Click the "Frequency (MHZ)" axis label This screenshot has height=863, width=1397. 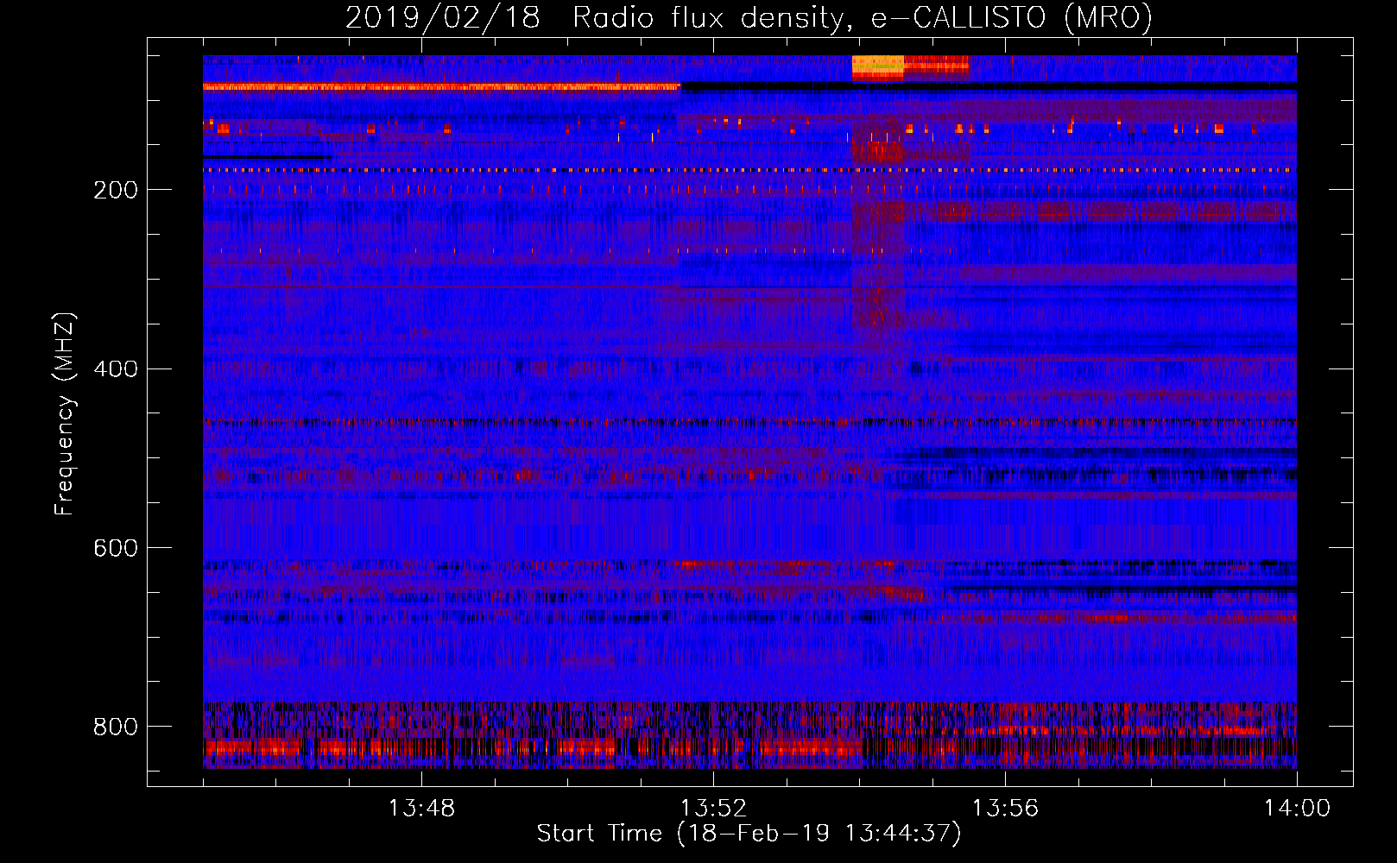pyautogui.click(x=65, y=413)
